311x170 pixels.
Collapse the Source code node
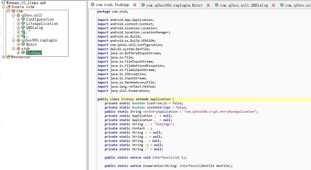click(x=4, y=7)
